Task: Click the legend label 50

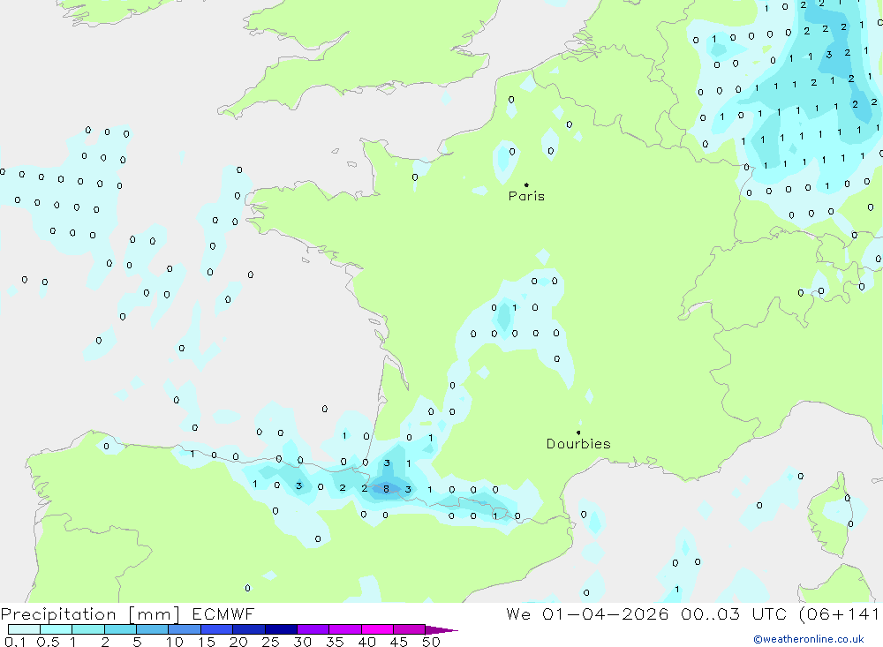Action: click(431, 642)
